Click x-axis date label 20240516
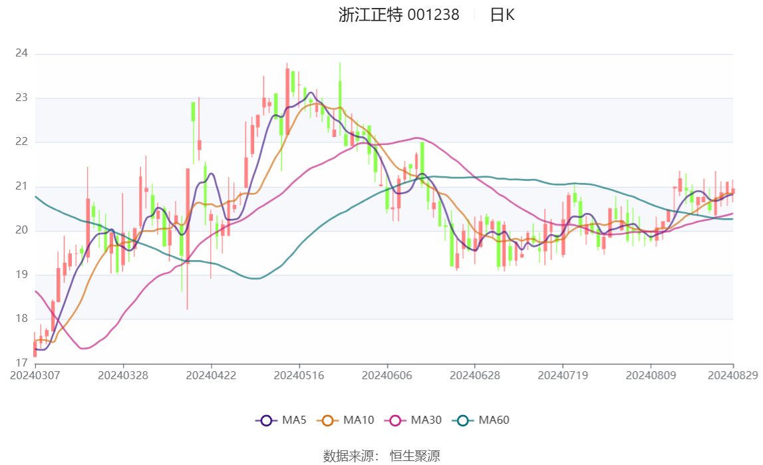This screenshot has height=465, width=763. (299, 375)
